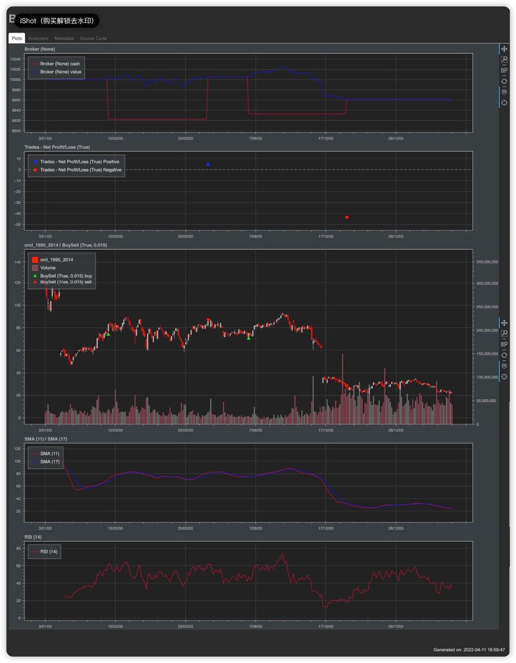Viewport: 516px width, 663px height.
Task: Open the Source Code tab
Action: tap(93, 39)
